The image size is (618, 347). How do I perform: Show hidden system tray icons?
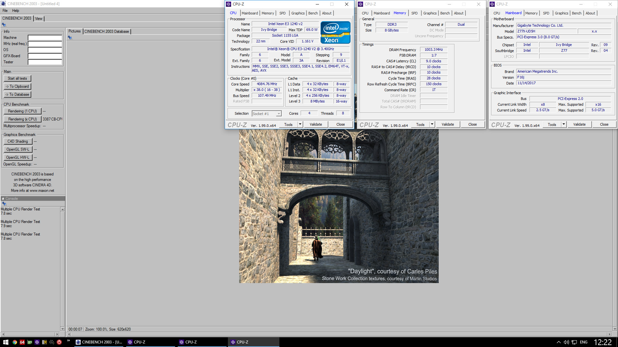click(x=559, y=342)
